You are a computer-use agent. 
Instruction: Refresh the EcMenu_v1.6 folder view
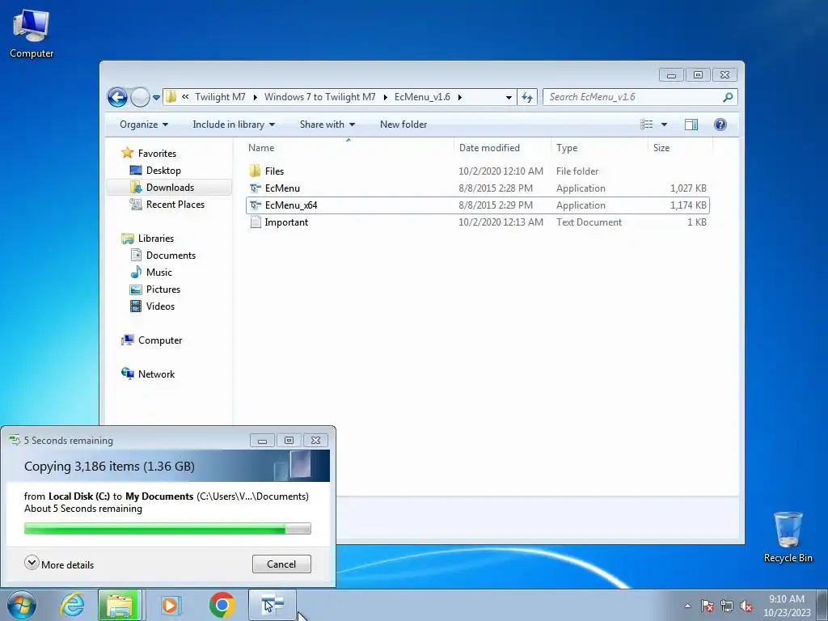[527, 97]
